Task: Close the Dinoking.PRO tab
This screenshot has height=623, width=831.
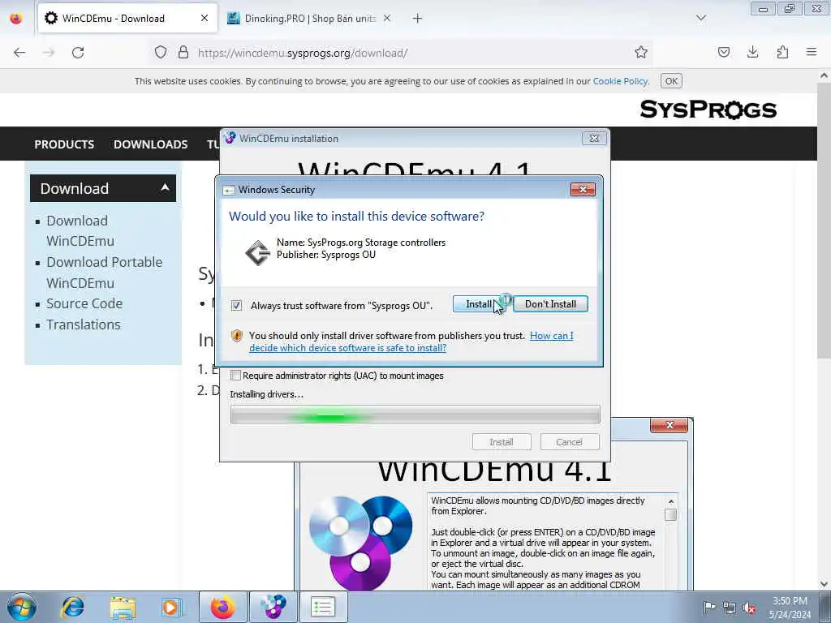Action: (387, 18)
